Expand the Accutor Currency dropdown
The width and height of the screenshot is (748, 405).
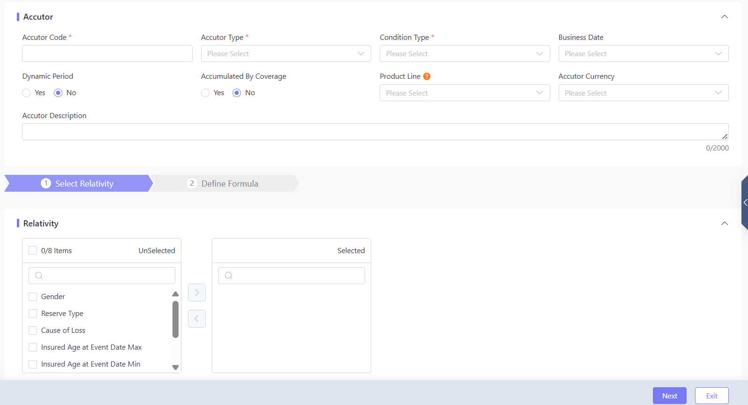point(643,93)
